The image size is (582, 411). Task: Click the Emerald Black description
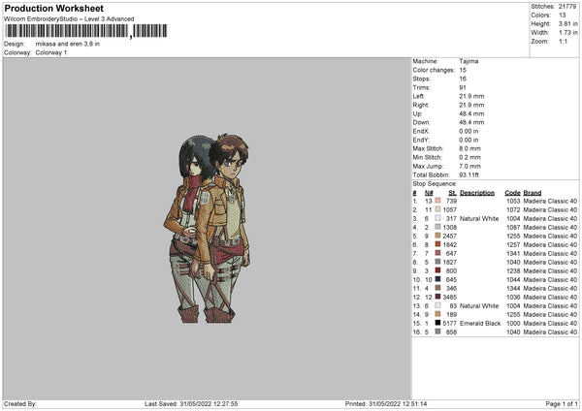pos(480,324)
